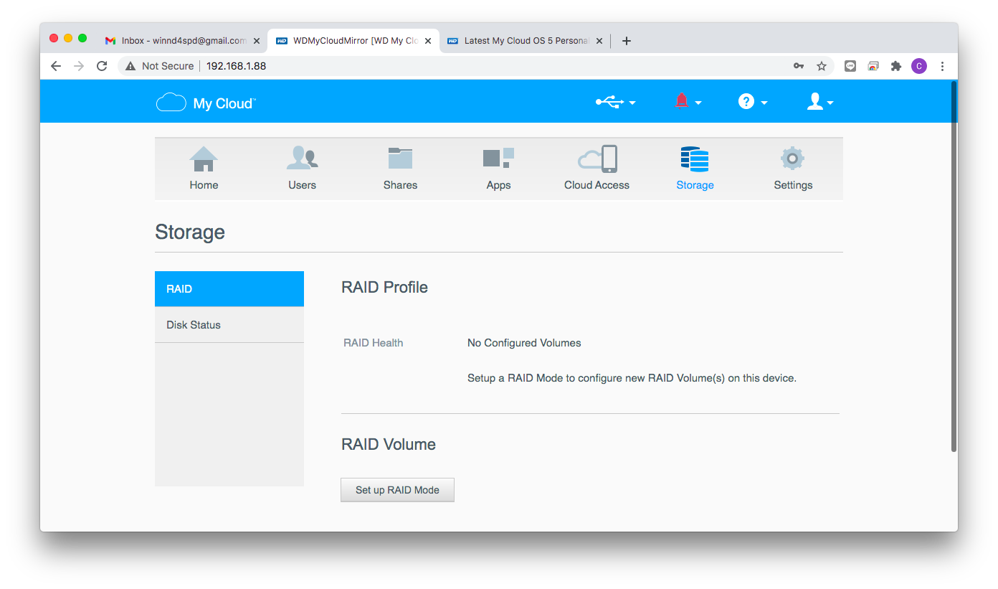Reload the current page
Viewport: 998px width, 589px height.
pos(102,66)
